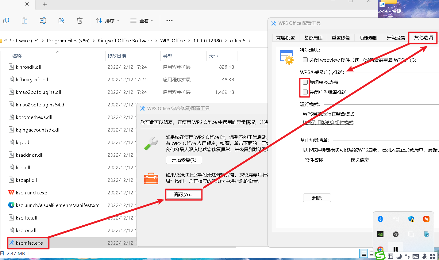Click the Share icon in Explorer toolbar
Image resolution: width=439 pixels, height=260 pixels.
[61, 21]
